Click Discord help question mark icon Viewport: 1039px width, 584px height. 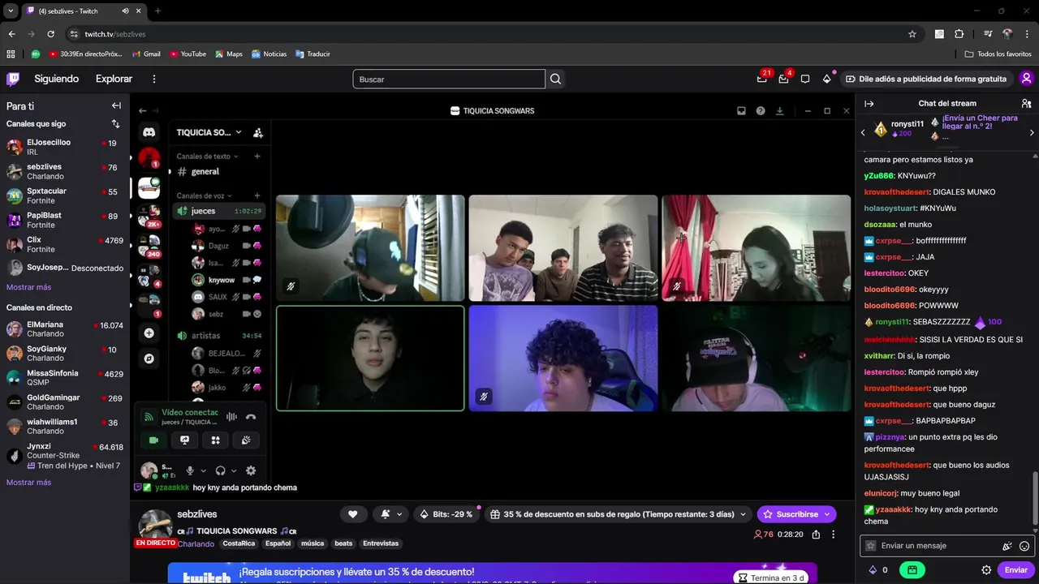click(x=761, y=111)
